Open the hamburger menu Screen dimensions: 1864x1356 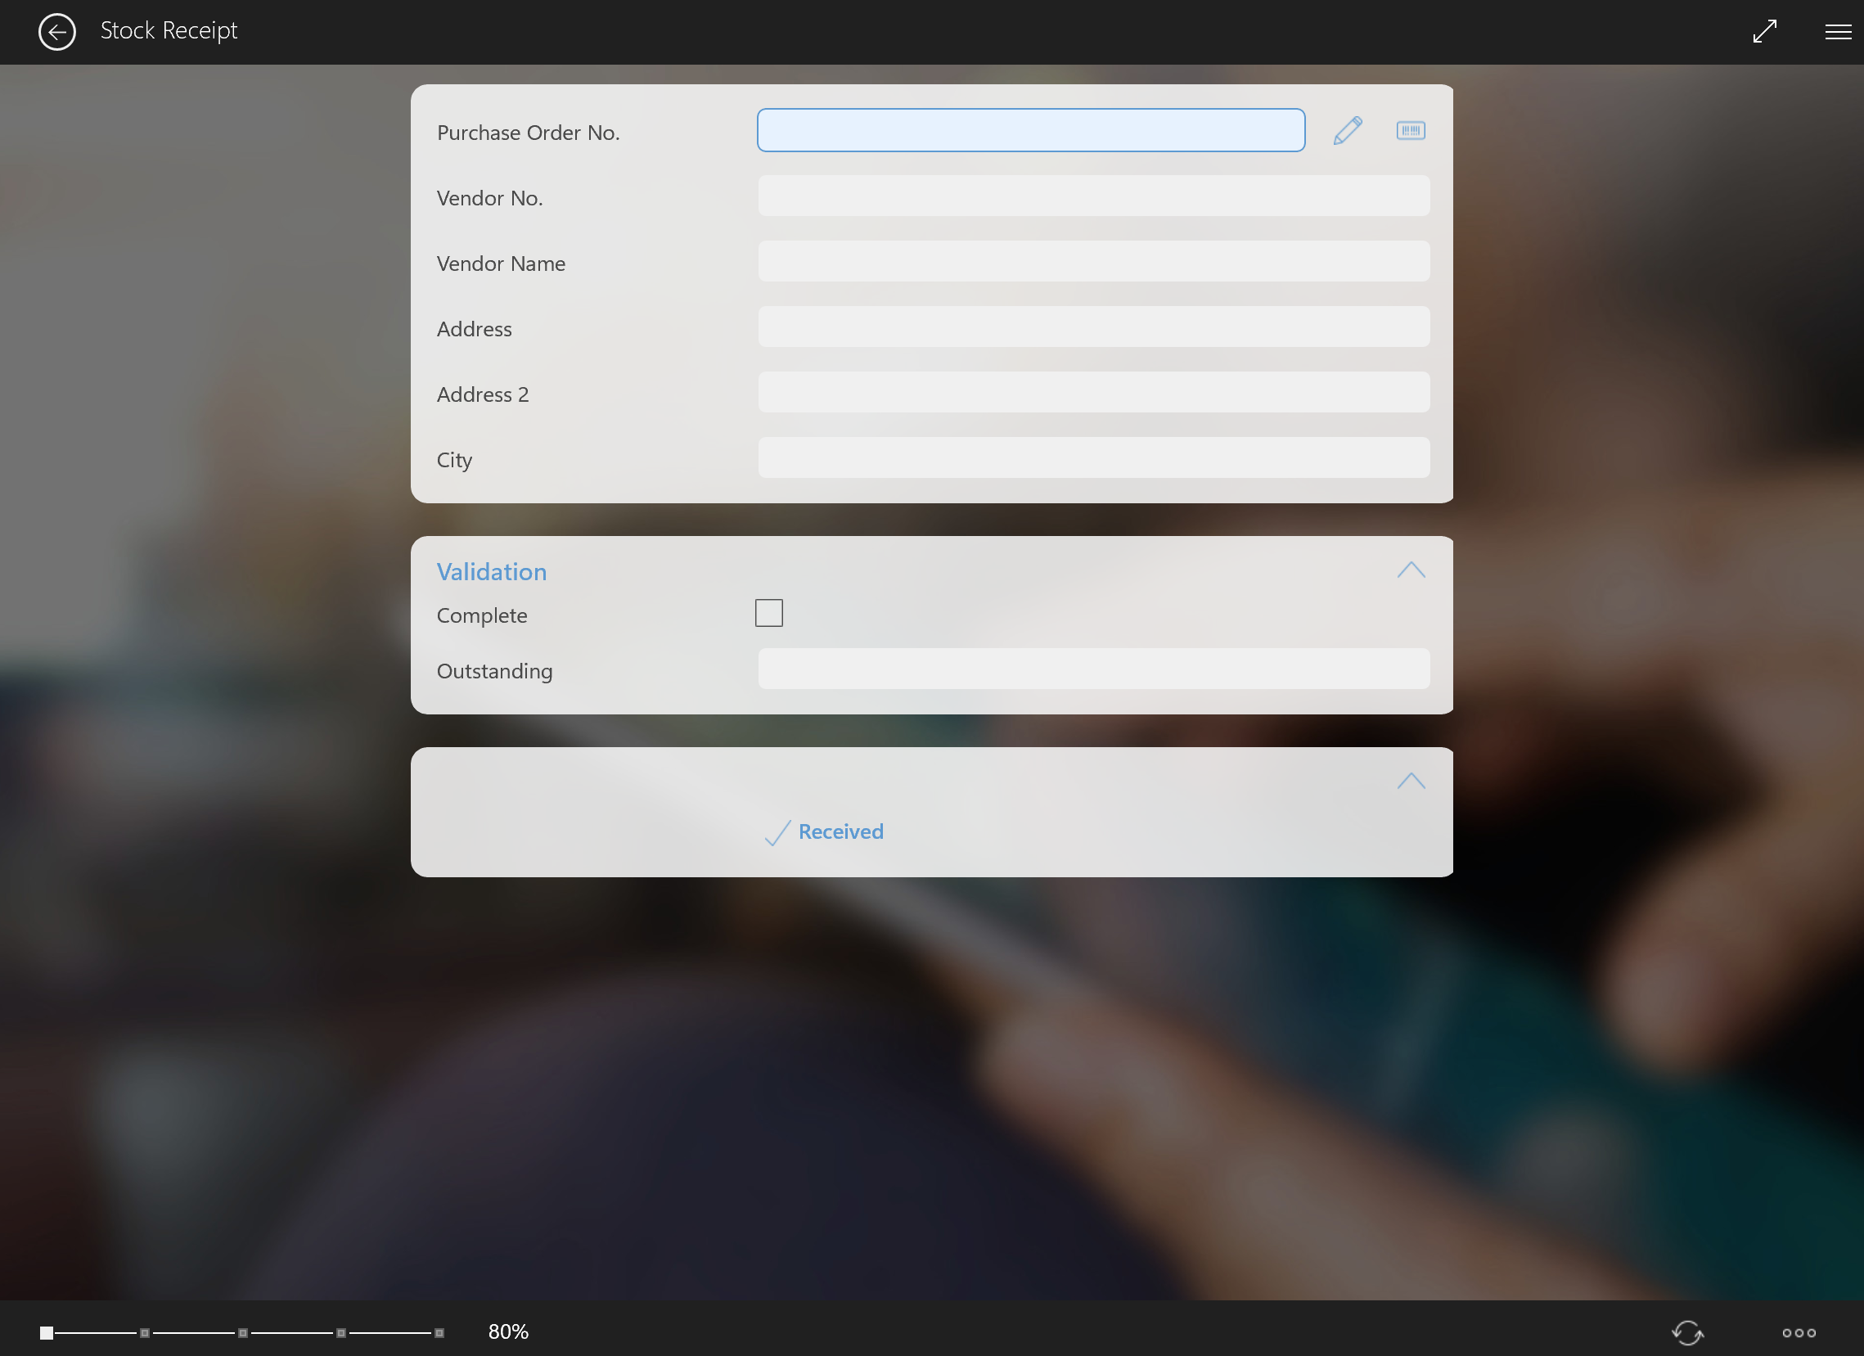click(x=1838, y=32)
